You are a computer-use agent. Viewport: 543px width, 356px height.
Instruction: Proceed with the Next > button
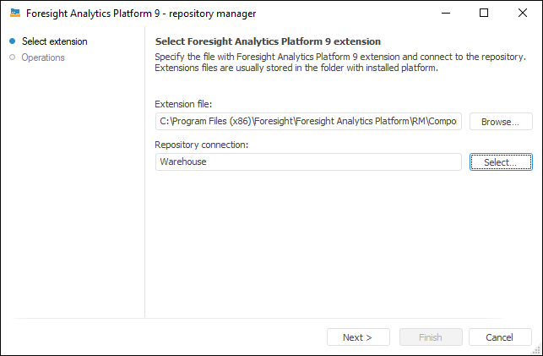[x=358, y=337]
